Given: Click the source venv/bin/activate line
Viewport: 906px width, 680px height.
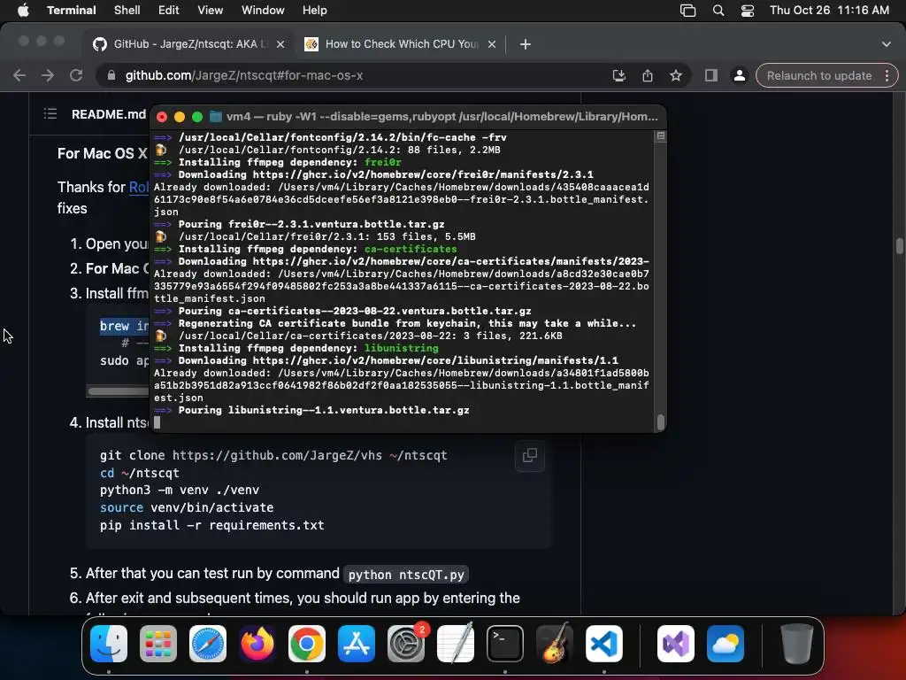Looking at the screenshot, I should tap(187, 507).
